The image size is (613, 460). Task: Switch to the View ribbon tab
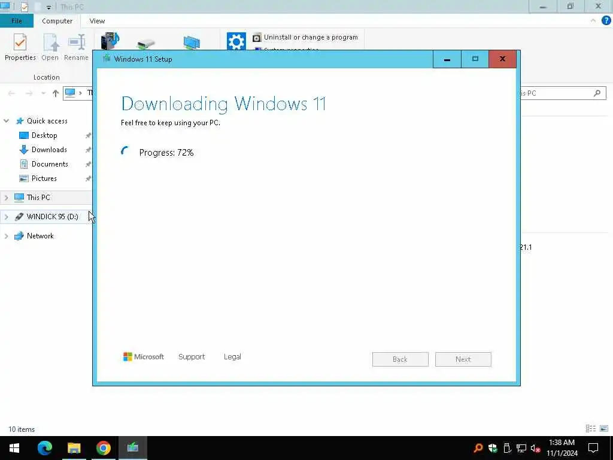tap(97, 21)
